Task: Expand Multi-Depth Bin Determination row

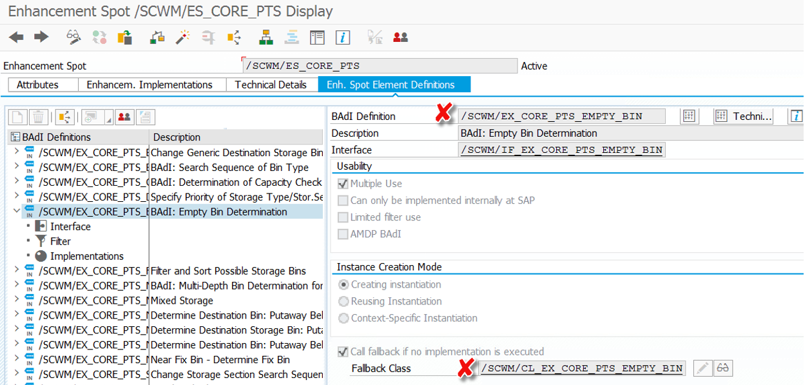Action: tap(17, 286)
